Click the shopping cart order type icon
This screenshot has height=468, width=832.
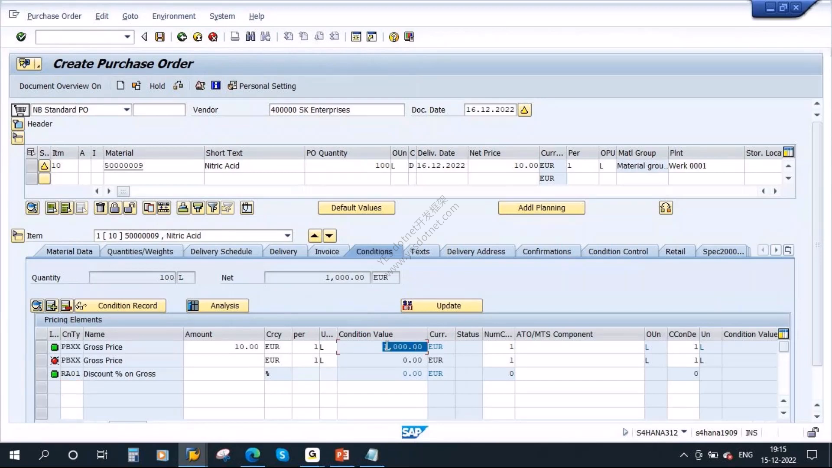coord(20,110)
